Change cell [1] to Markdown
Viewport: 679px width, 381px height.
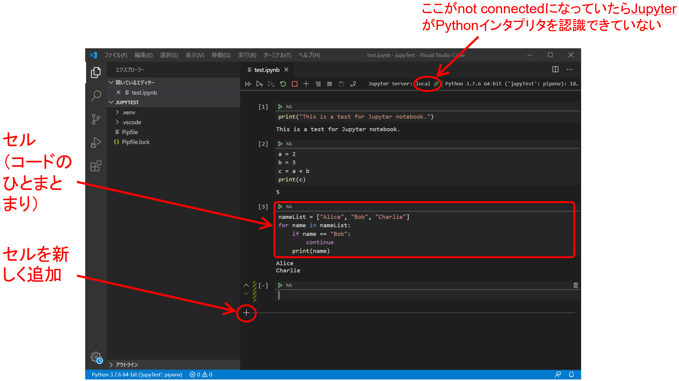[289, 107]
